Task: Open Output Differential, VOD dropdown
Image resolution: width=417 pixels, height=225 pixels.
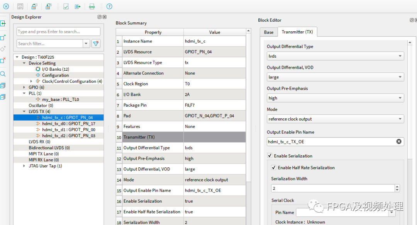Action: coord(336,77)
